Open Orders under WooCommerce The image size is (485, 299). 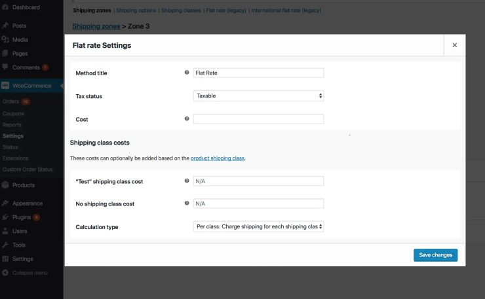click(11, 101)
